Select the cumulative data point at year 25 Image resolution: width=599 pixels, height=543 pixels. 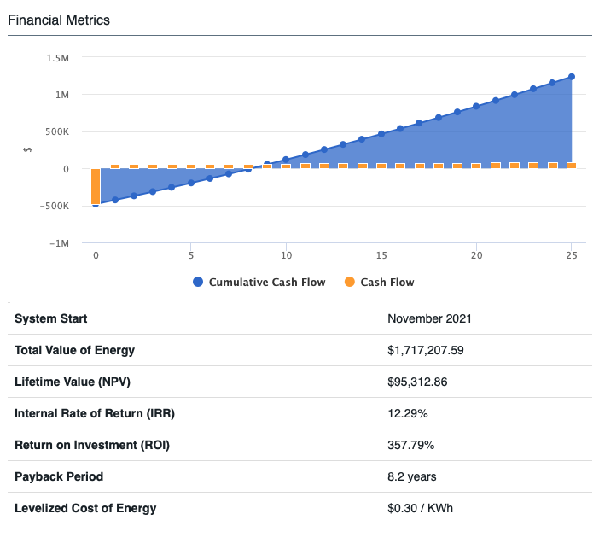571,77
